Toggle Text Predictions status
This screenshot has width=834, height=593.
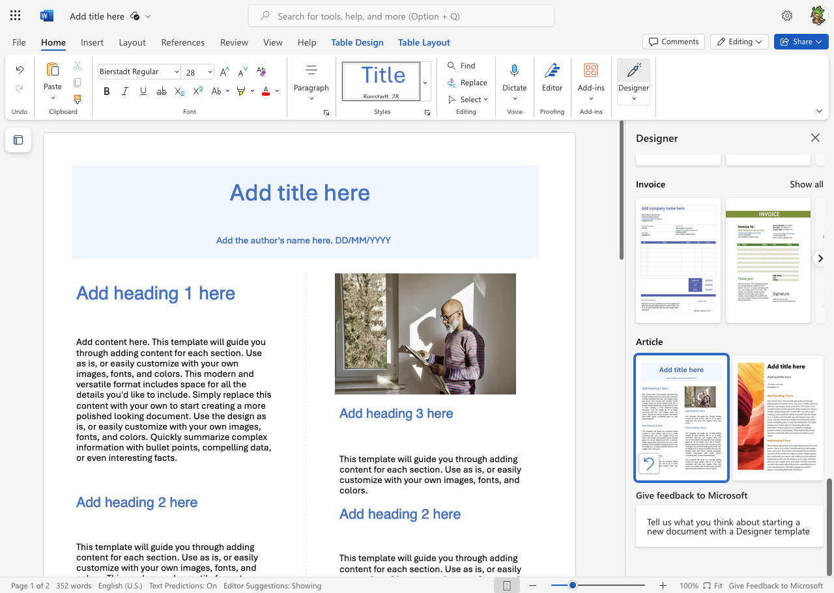(182, 586)
